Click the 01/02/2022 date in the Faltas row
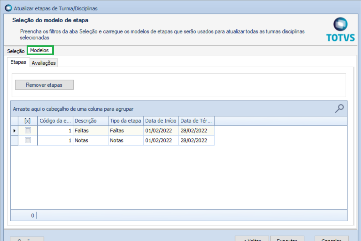Screen dimensions: 361x241 click(x=161, y=131)
